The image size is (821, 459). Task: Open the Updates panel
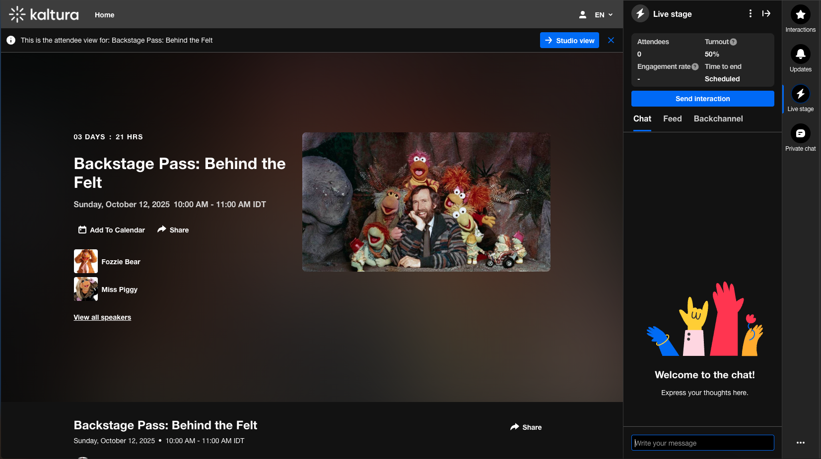[x=801, y=59]
